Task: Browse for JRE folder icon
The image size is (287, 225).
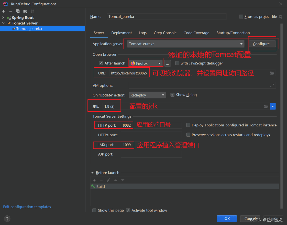Action: pos(266,107)
